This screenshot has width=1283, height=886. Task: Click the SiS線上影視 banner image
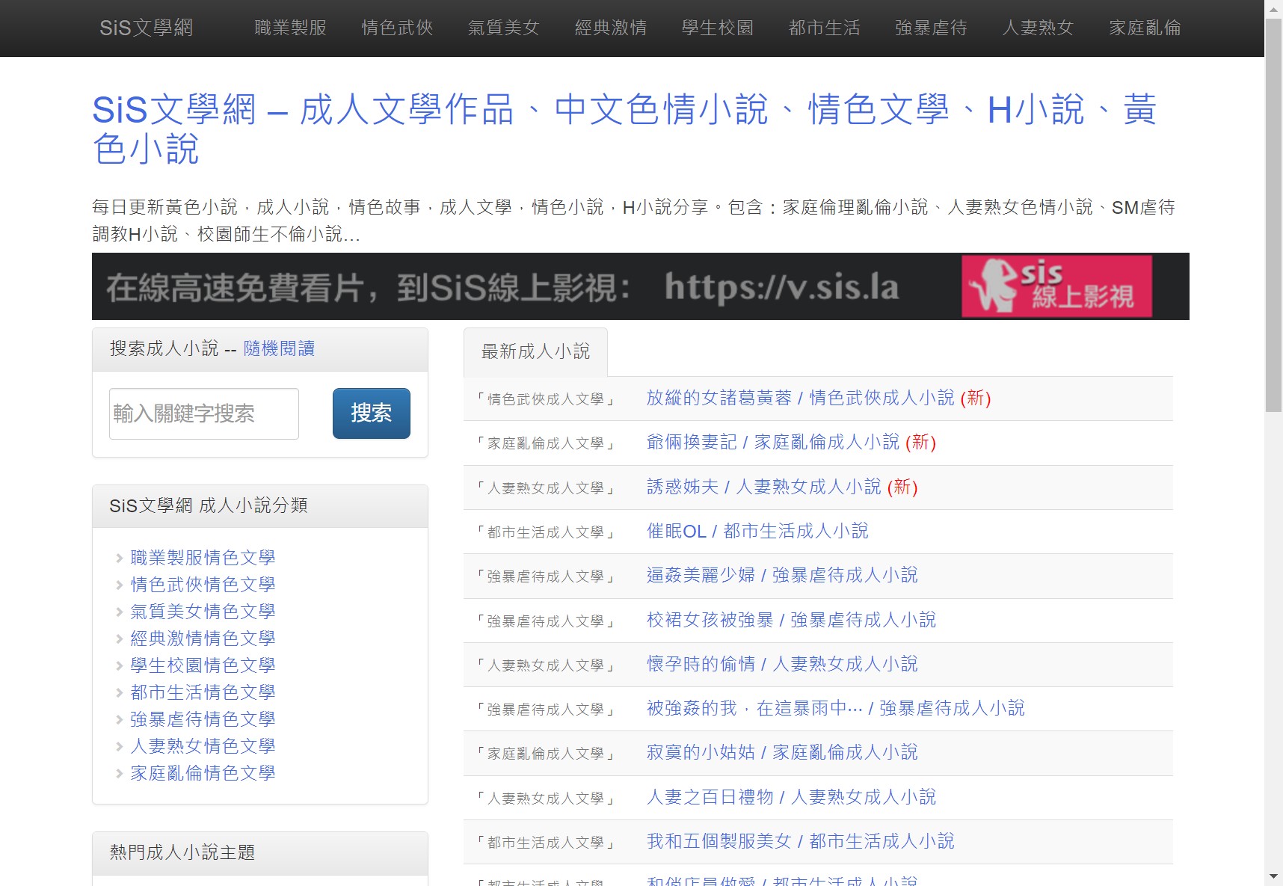coord(523,287)
